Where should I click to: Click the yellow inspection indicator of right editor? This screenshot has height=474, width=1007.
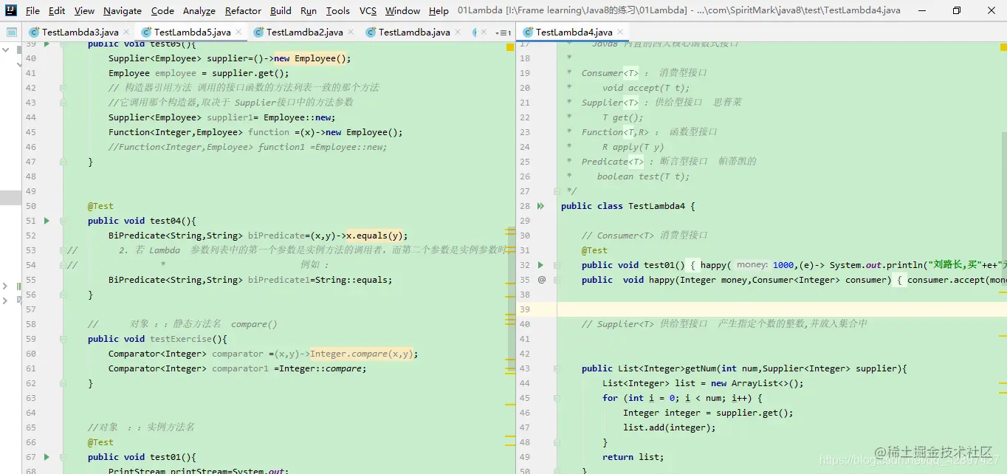tap(1004, 47)
